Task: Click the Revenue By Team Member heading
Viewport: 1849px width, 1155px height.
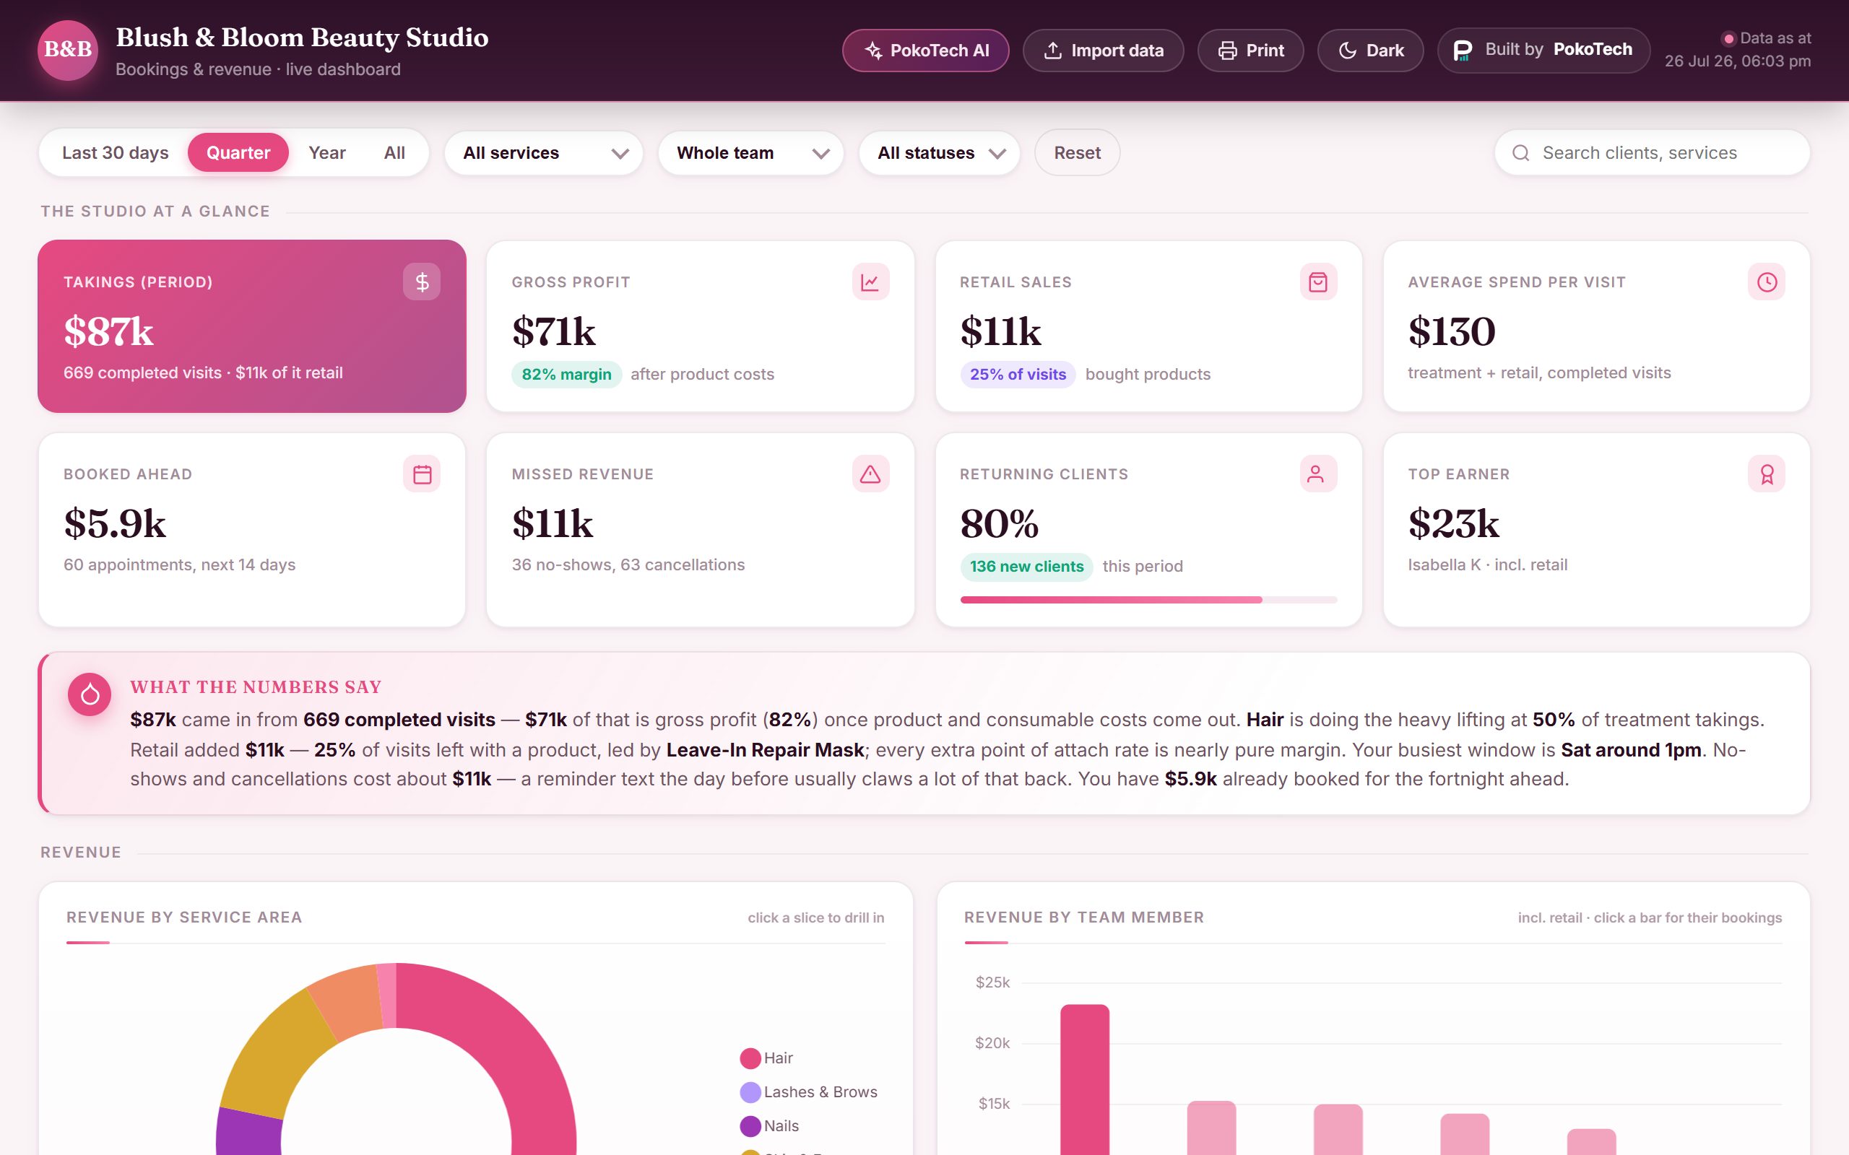Action: (x=1083, y=917)
